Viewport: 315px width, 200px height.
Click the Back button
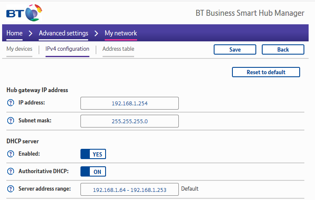pyautogui.click(x=283, y=49)
